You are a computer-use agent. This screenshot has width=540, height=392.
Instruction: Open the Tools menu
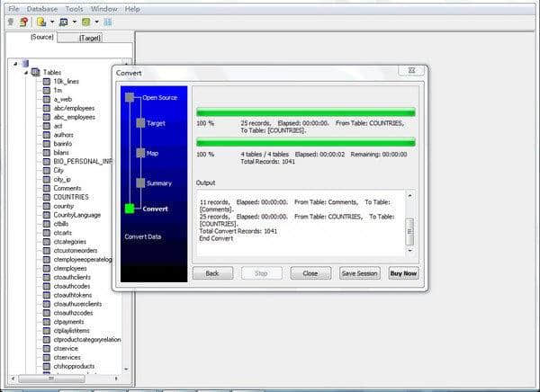click(x=74, y=8)
